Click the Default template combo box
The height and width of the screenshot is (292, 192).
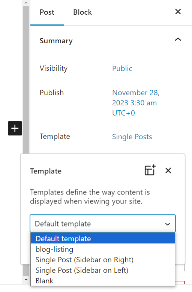(x=103, y=224)
